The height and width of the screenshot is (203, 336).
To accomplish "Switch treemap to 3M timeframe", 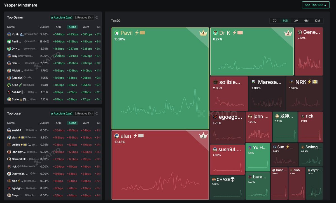I will (296, 21).
